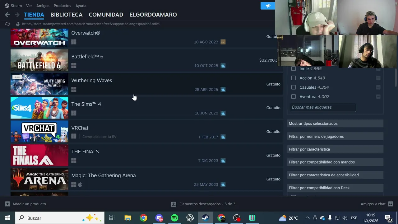Open volume control in system tray

[x=345, y=218]
